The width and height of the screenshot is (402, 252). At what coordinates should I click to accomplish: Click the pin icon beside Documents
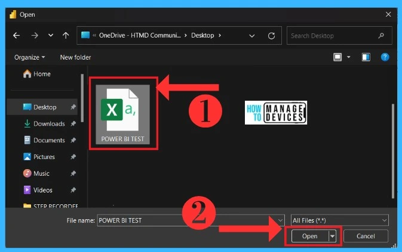click(73, 140)
